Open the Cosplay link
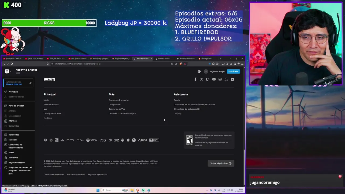Viewport: 345px width, 194px height. pos(178,113)
